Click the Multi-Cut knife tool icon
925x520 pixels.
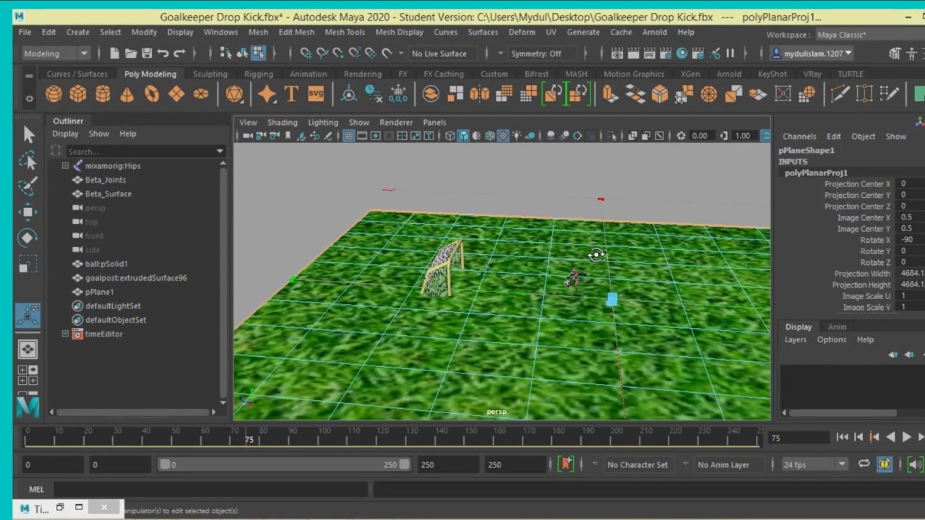coord(840,94)
